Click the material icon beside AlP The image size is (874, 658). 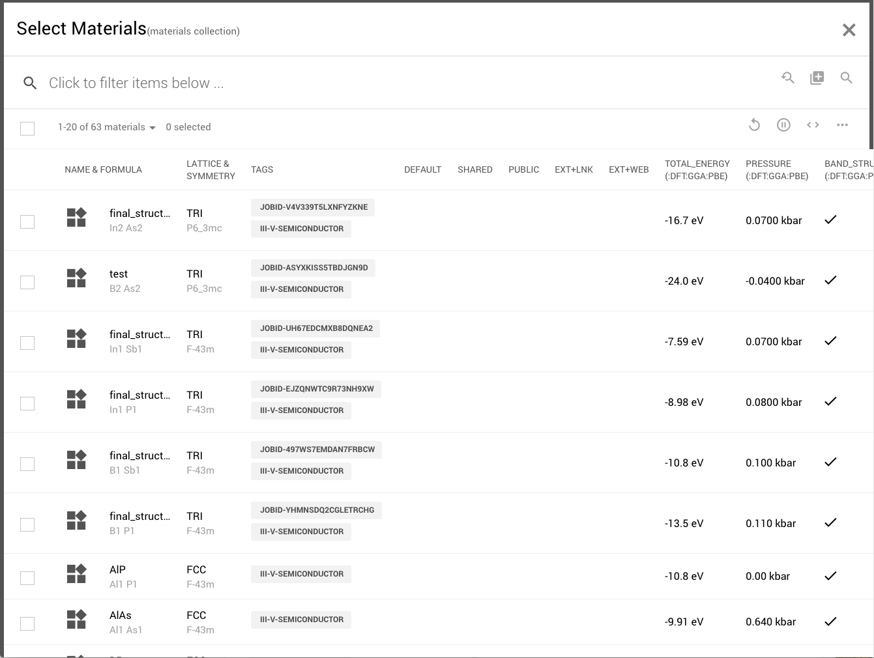click(76, 574)
